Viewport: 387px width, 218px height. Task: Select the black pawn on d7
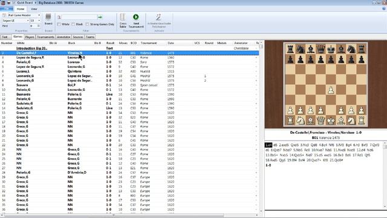tap(320, 59)
